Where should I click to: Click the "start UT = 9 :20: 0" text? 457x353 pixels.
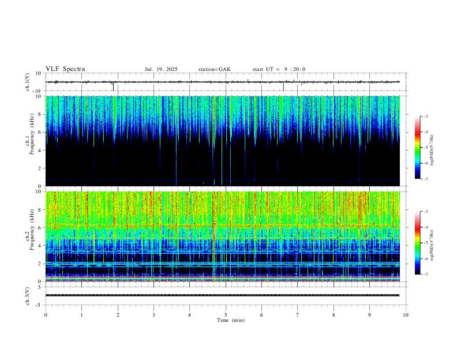tap(279, 69)
